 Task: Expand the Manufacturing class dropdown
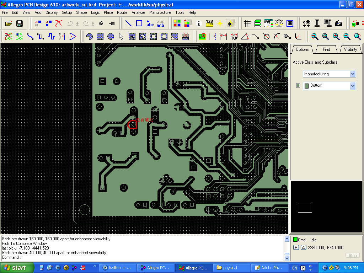pyautogui.click(x=353, y=74)
